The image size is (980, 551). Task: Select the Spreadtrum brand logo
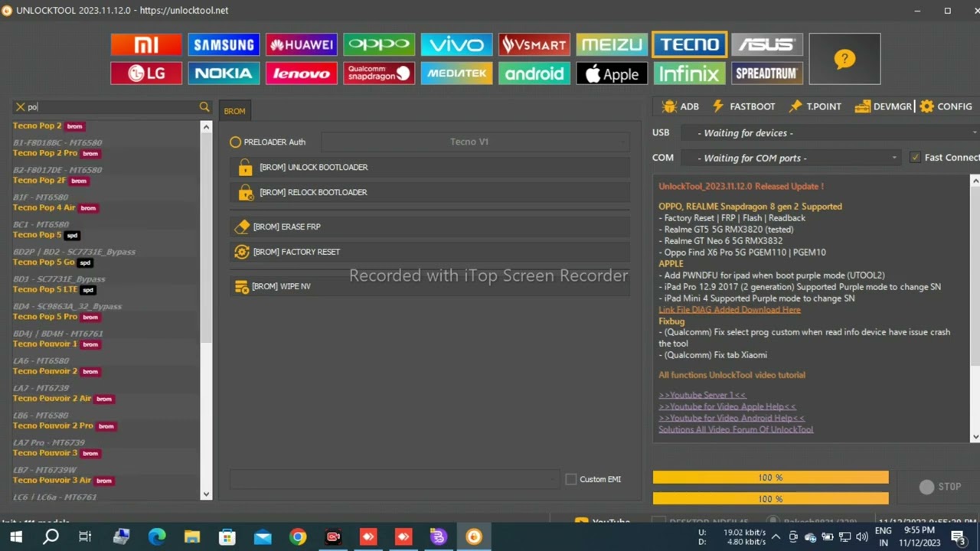tap(767, 73)
